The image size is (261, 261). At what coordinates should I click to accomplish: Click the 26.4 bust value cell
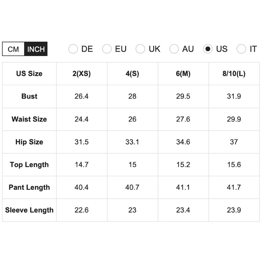coord(81,96)
